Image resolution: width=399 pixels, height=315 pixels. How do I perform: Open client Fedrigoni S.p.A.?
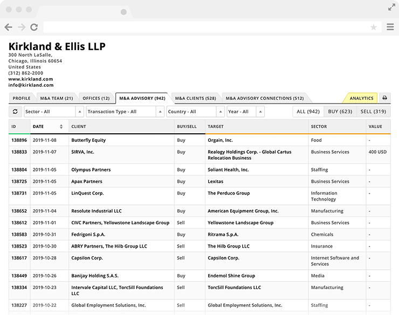[88, 235]
